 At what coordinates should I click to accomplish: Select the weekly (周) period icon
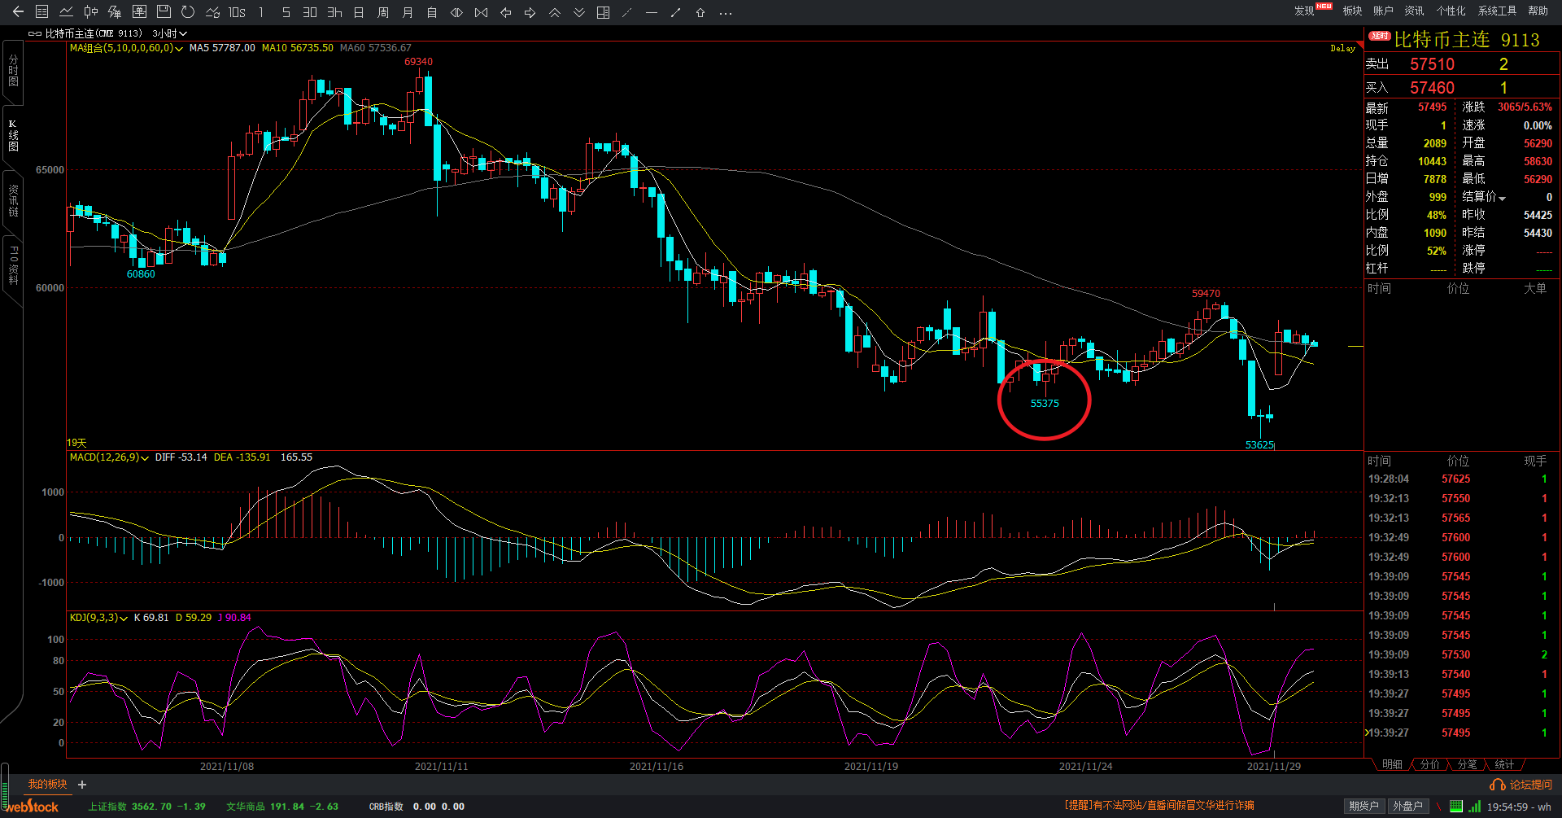[x=383, y=12]
